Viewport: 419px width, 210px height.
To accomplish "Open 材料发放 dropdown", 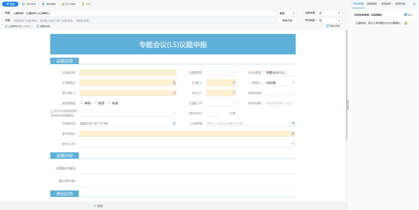I will pos(280,93).
